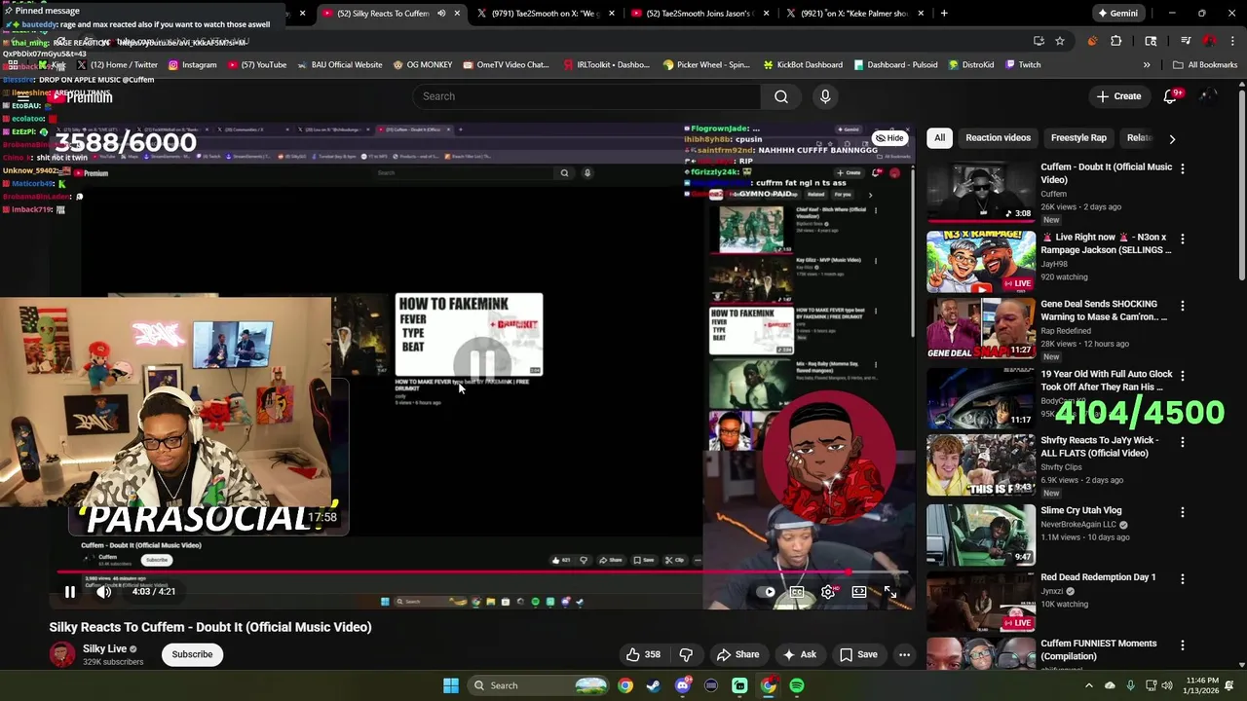Screen dimensions: 1247x701
Task: Save the video to a playlist
Action: pos(858,655)
